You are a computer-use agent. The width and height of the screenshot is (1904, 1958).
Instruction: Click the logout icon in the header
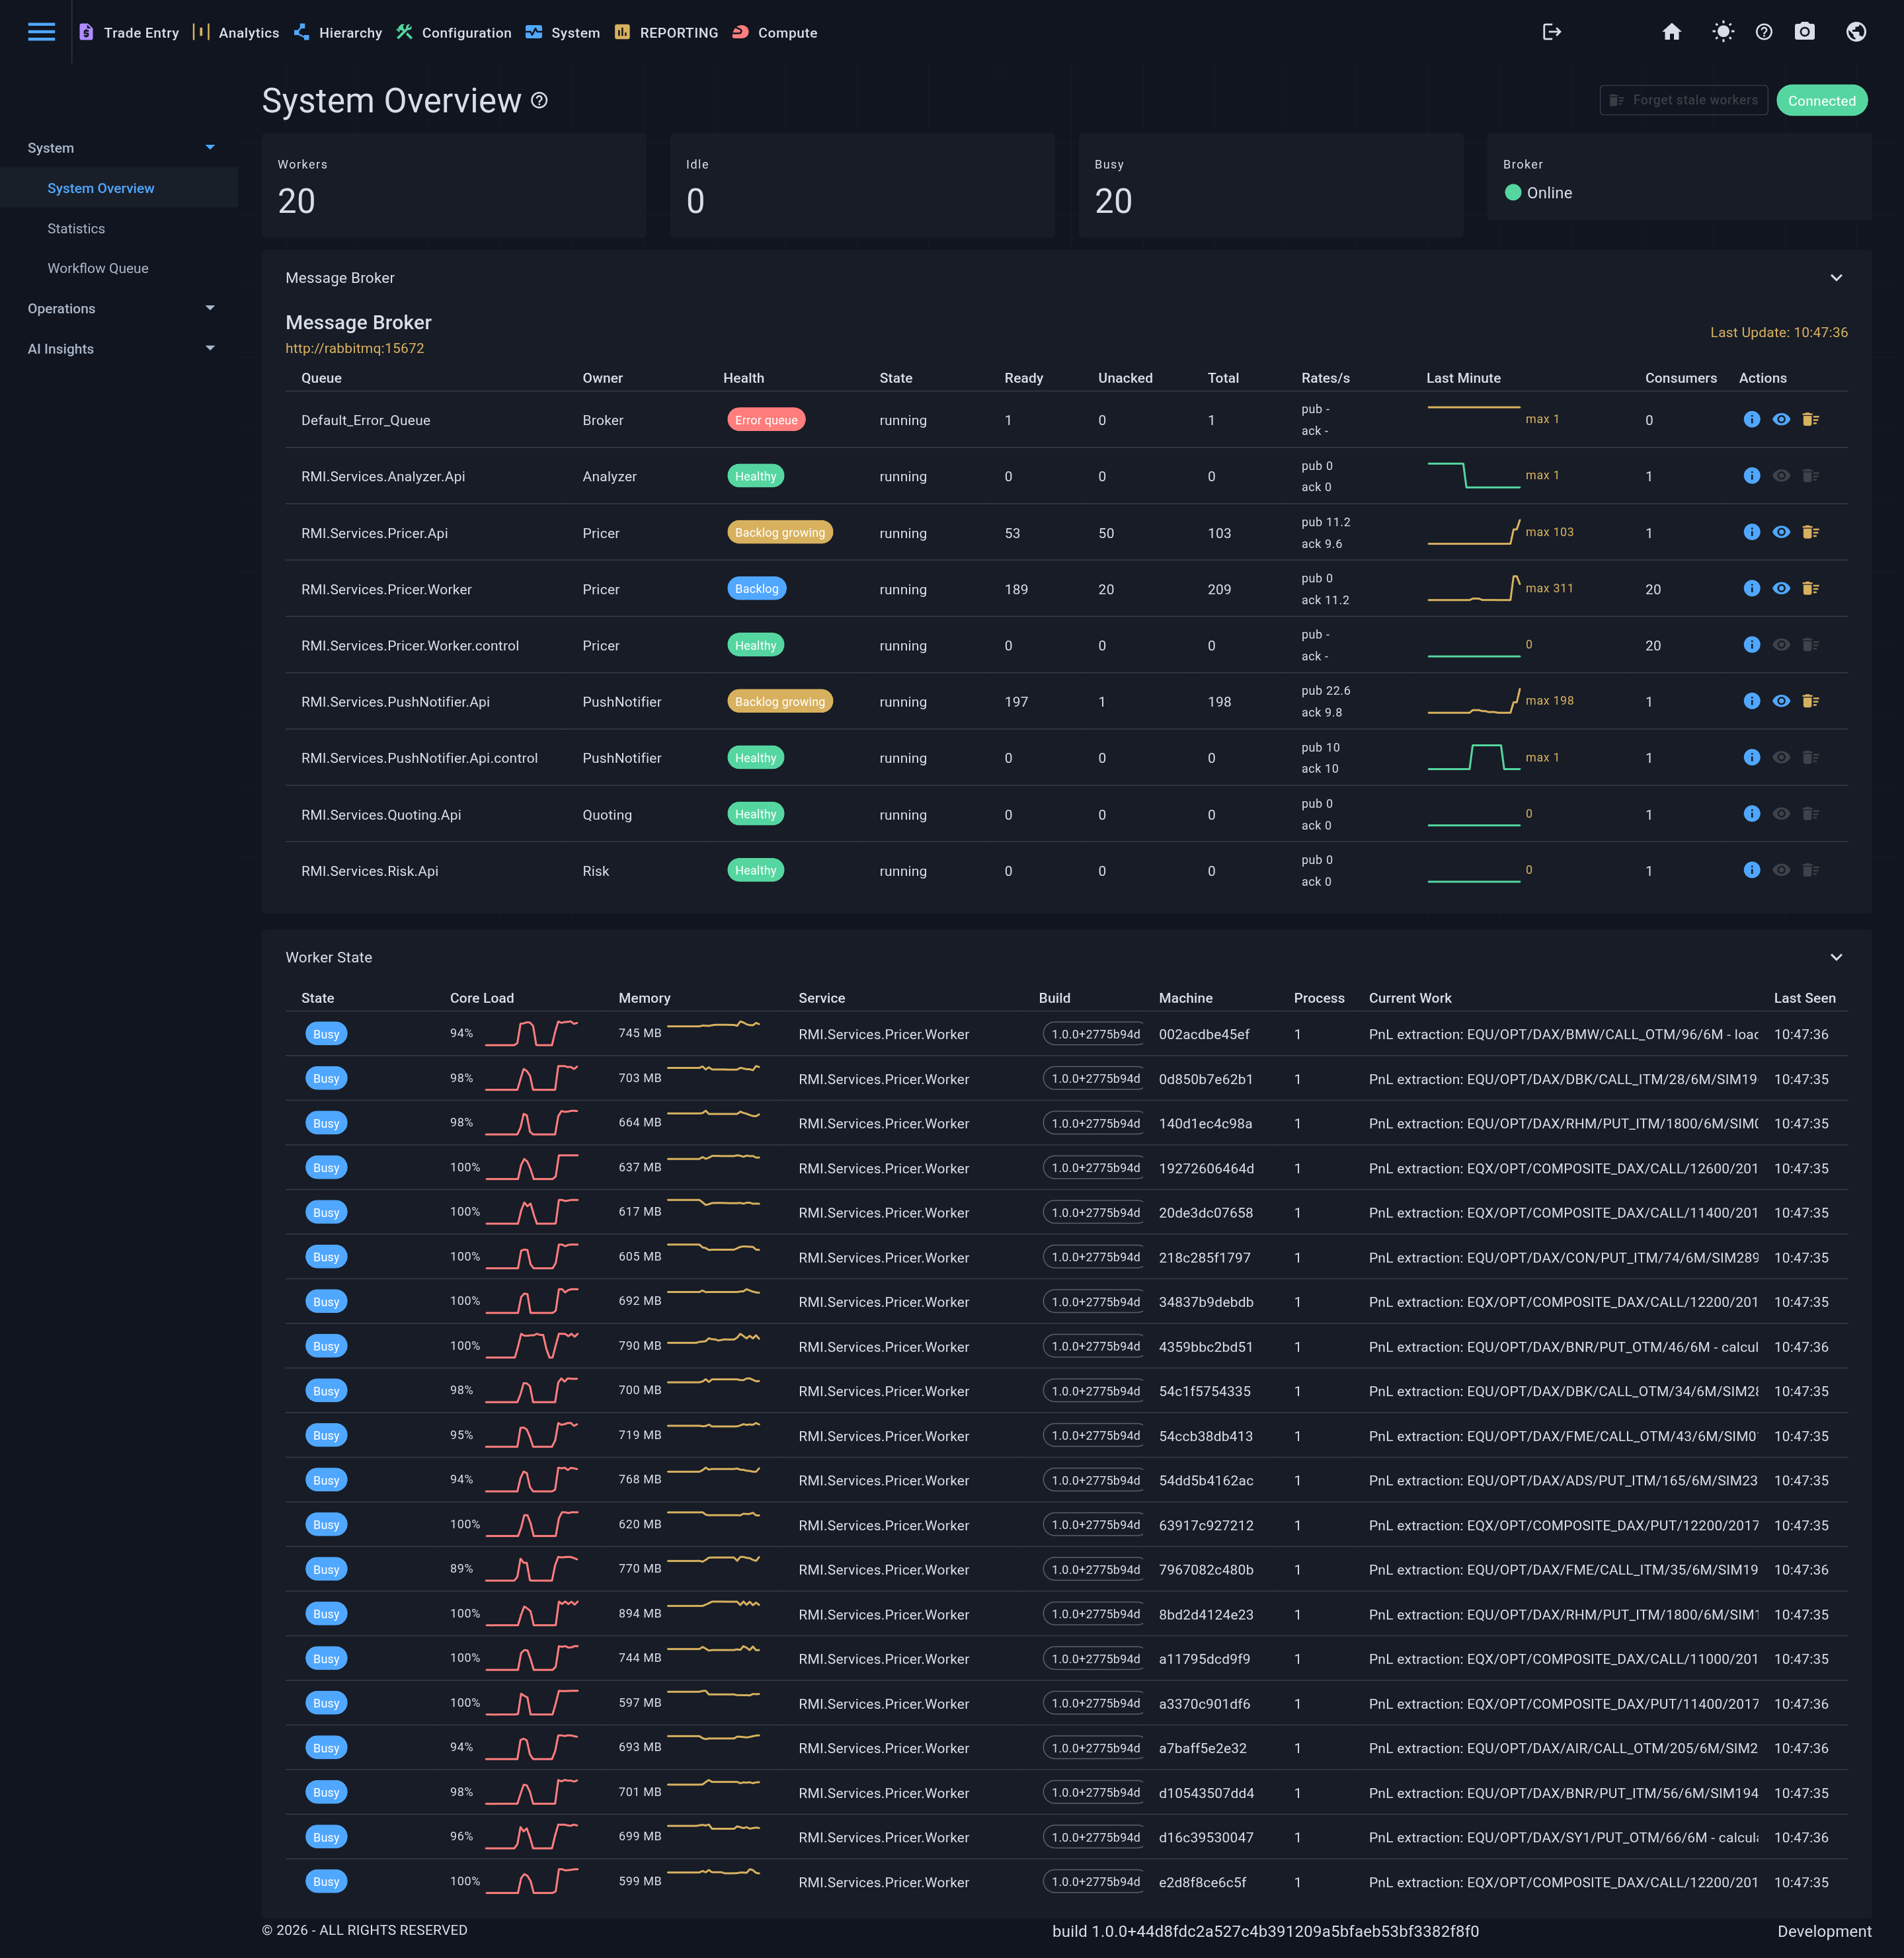(x=1551, y=32)
